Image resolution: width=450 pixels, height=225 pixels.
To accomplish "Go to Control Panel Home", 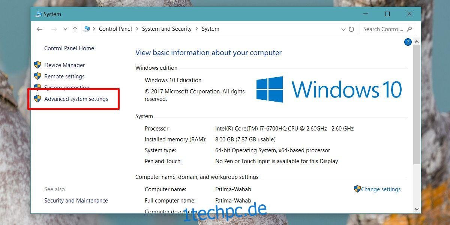I will [69, 48].
